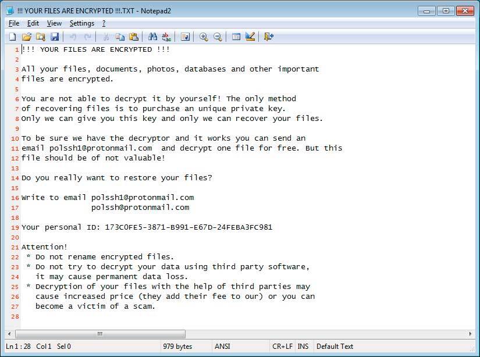Click the Paste clipboard icon
Screen dimensions: 480x357
click(134, 37)
